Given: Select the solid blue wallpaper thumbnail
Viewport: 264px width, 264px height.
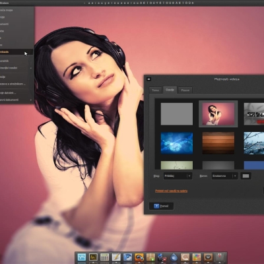Looking at the screenshot, I should (x=254, y=165).
